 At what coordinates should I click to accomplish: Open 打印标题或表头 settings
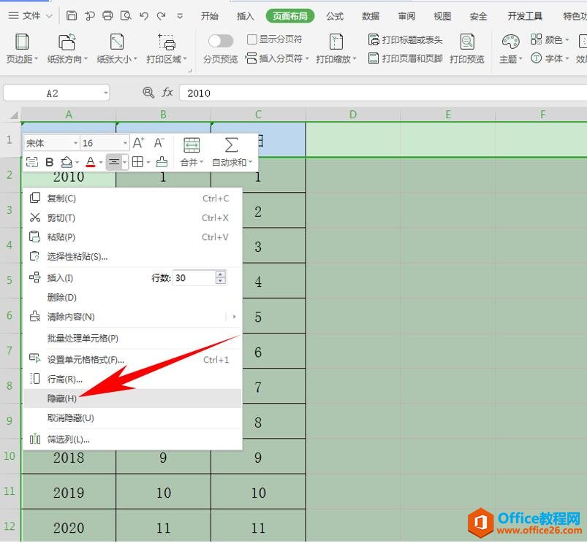click(x=409, y=40)
